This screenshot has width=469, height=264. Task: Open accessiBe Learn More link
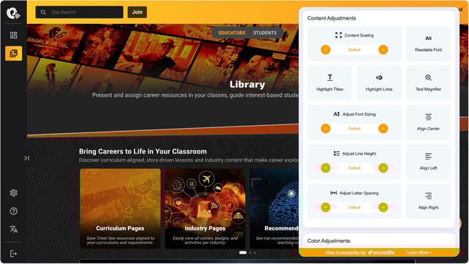(419, 252)
